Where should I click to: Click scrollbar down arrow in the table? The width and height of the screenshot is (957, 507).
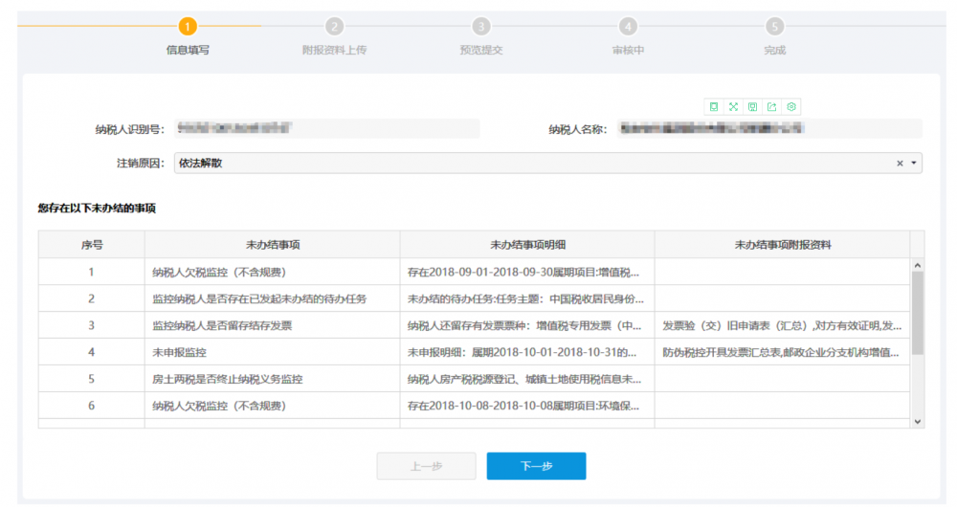coord(918,421)
